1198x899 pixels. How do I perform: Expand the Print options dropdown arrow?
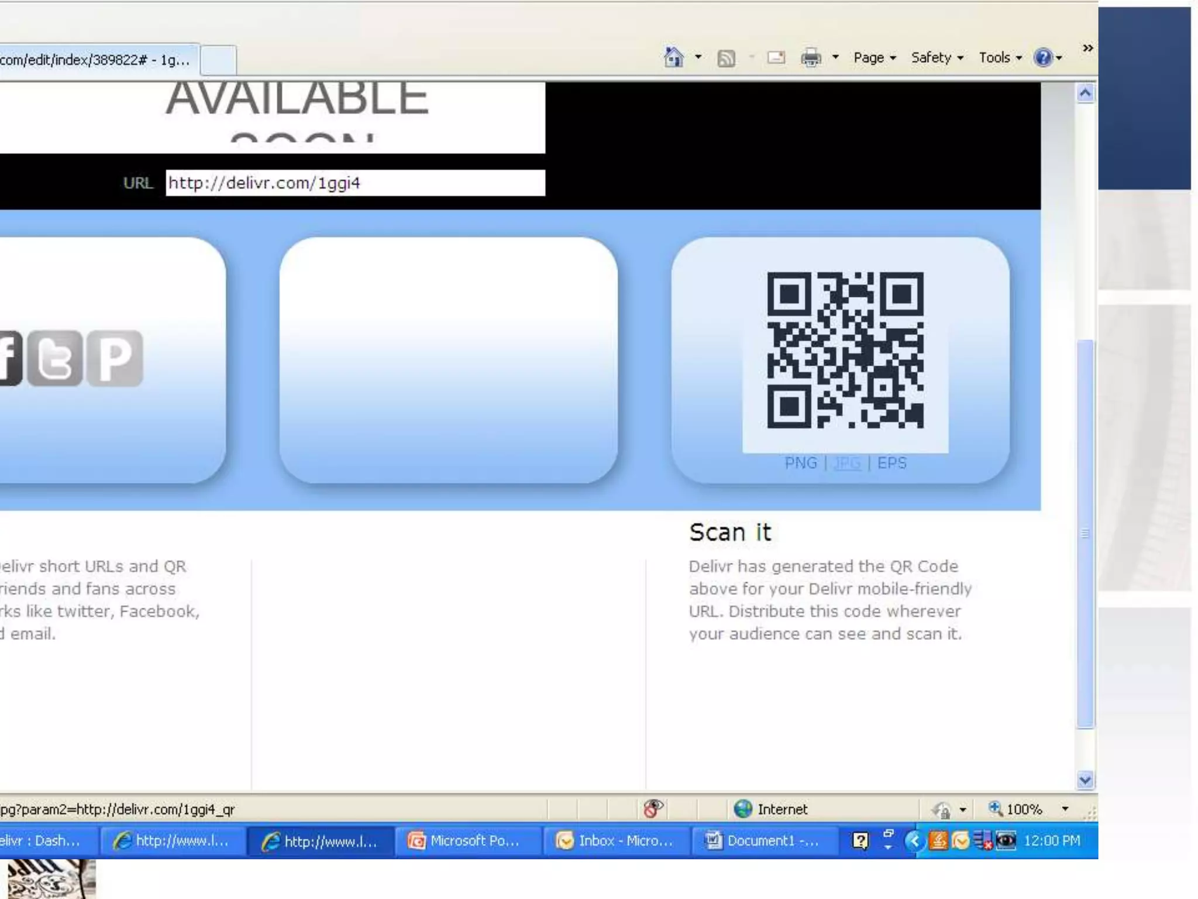[835, 57]
